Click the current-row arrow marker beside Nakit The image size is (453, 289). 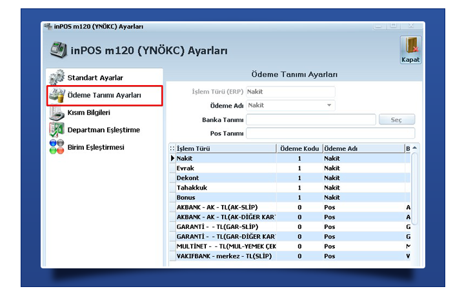point(172,158)
